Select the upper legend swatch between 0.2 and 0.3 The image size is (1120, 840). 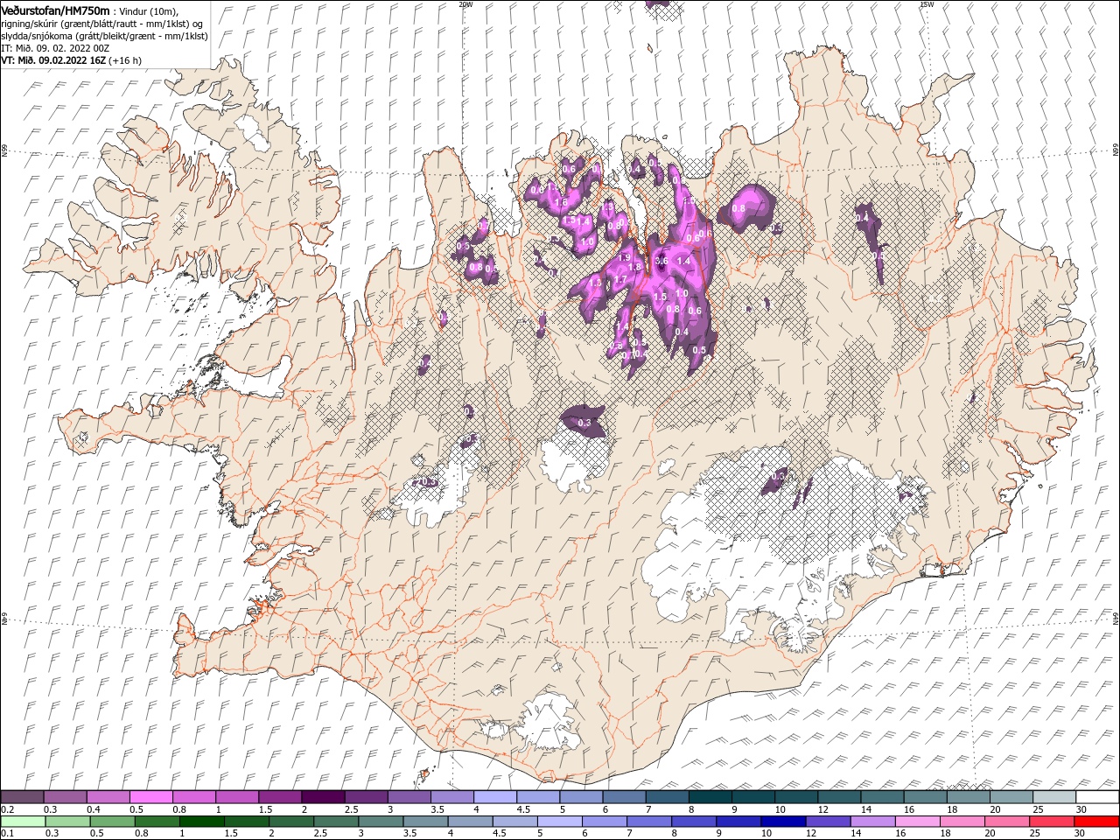pyautogui.click(x=22, y=797)
